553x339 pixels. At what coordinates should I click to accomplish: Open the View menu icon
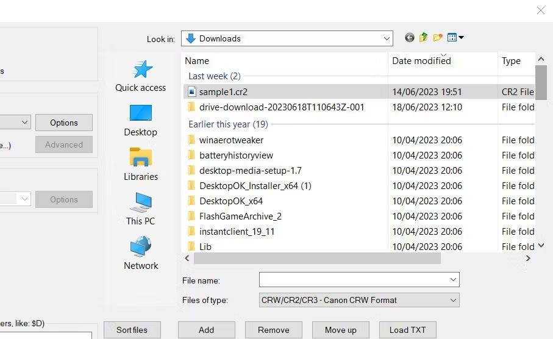[x=455, y=38]
